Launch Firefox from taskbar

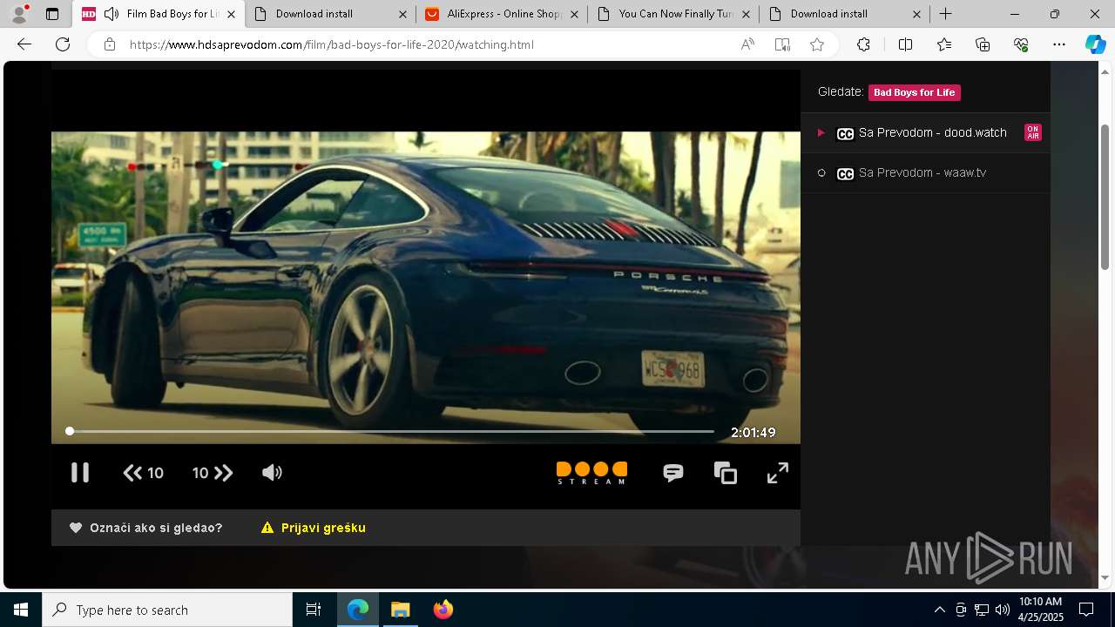(443, 610)
